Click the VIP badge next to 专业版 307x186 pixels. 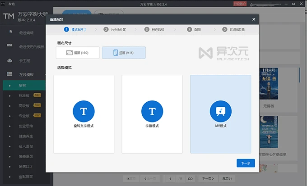point(37,115)
